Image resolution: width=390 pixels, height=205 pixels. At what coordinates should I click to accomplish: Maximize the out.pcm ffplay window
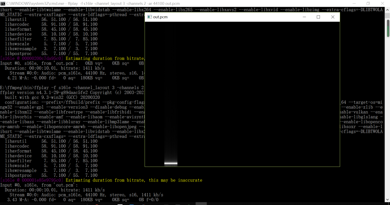click(318, 17)
